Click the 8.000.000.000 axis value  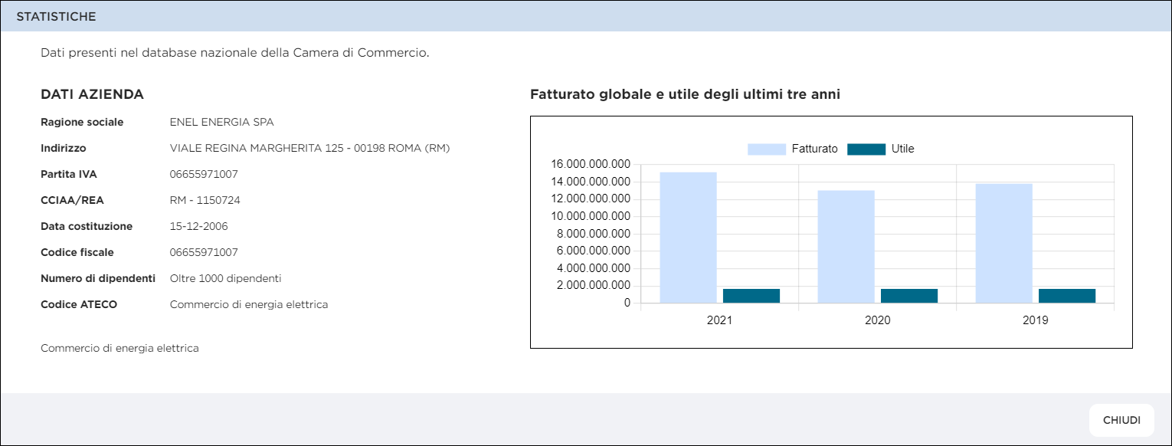[x=594, y=234]
